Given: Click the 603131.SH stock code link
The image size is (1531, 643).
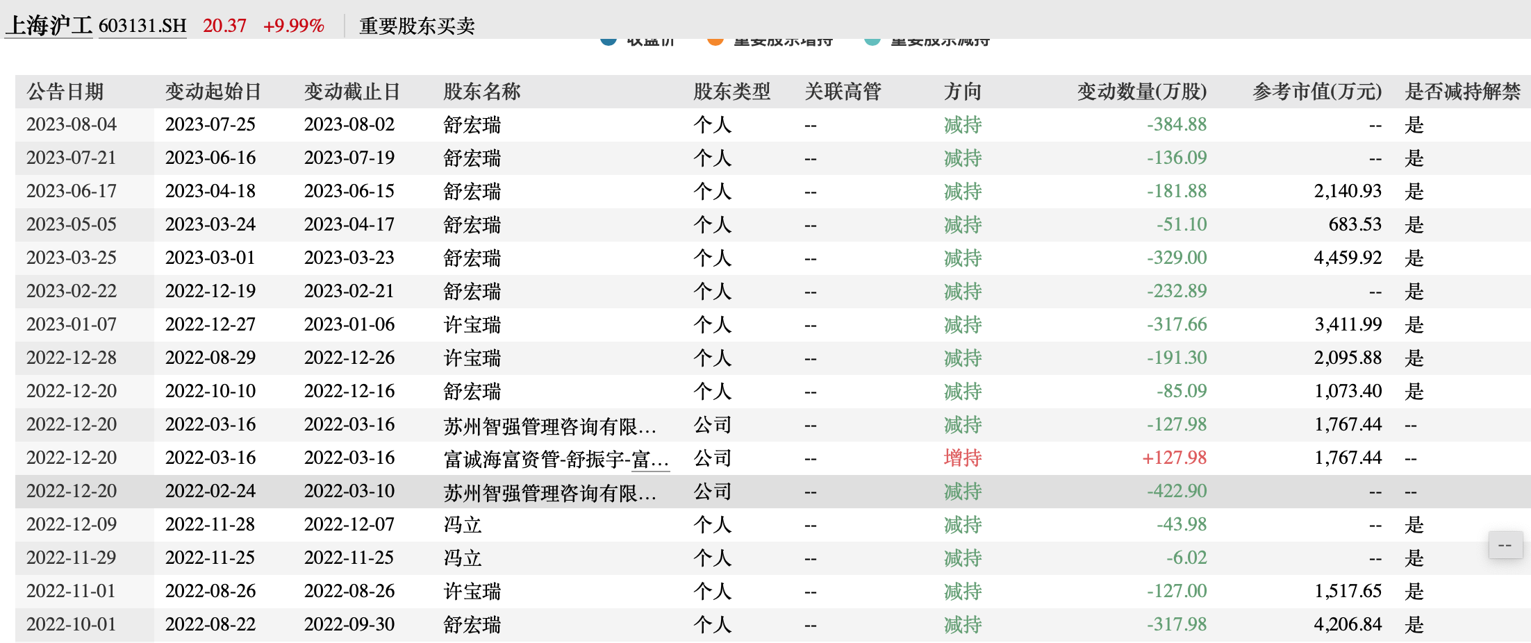Looking at the screenshot, I should pyautogui.click(x=142, y=26).
